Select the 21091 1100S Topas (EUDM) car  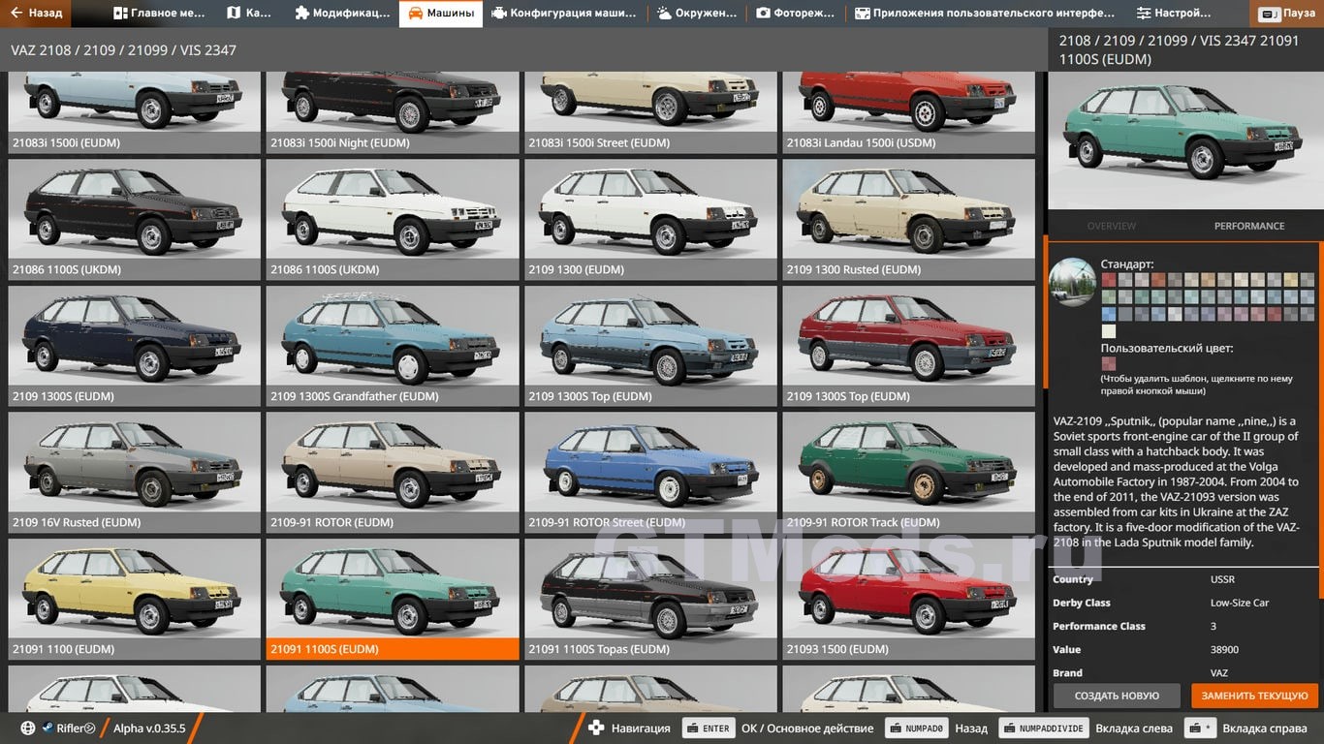(x=650, y=599)
